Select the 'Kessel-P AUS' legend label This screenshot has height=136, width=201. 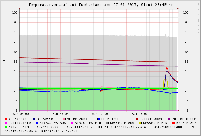(122, 123)
